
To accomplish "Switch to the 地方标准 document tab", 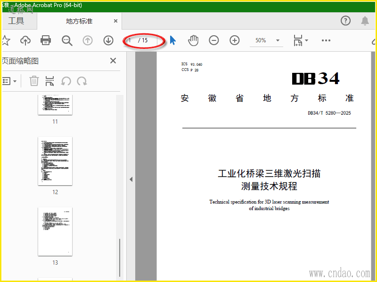I will (79, 21).
